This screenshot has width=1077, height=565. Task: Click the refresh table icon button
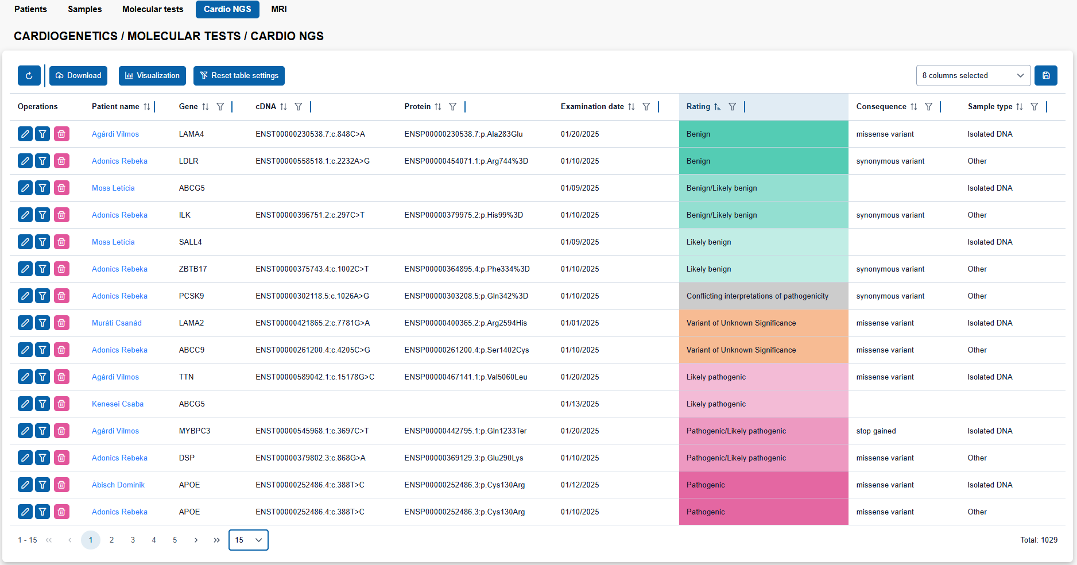click(29, 76)
